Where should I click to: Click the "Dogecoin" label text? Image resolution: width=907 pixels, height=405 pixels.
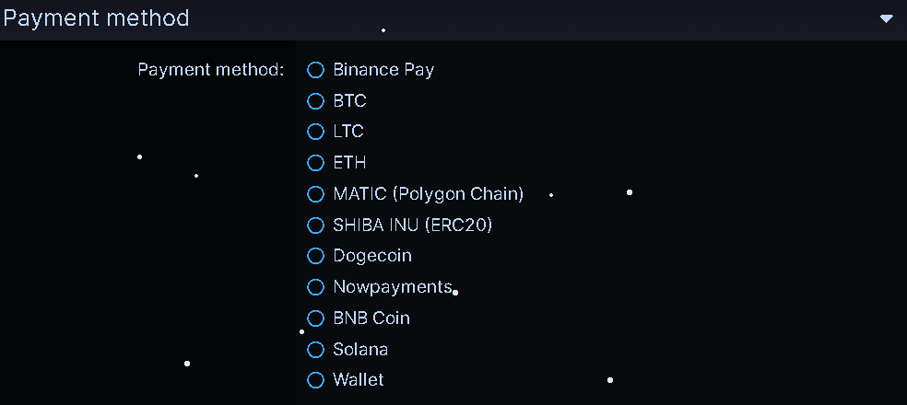(372, 256)
